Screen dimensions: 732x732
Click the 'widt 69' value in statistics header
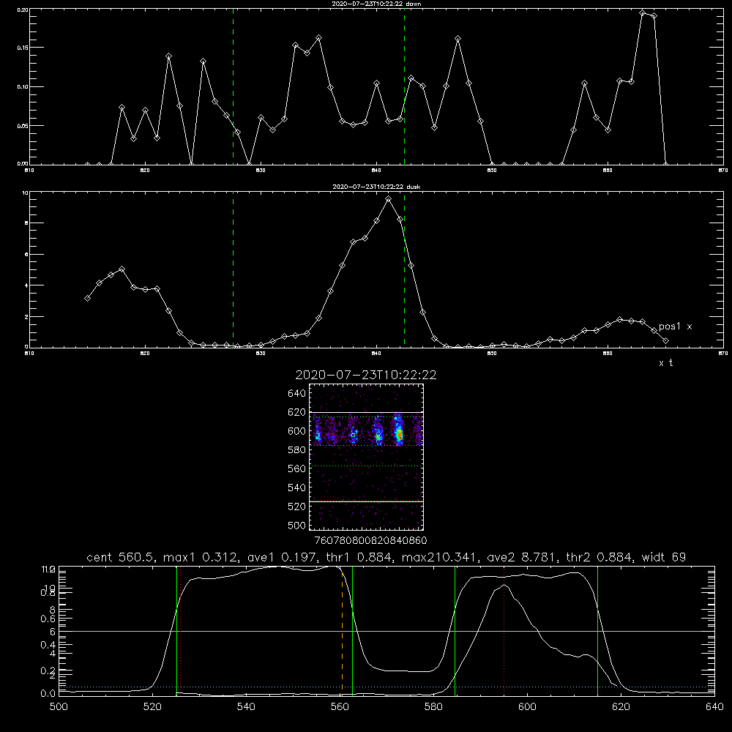665,557
